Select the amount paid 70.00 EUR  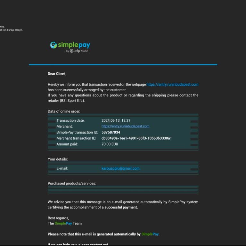110,144
